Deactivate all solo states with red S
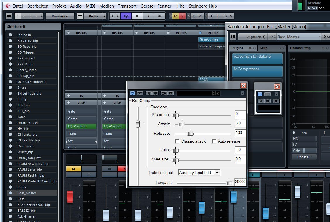330x222 pixels. (x=182, y=16)
